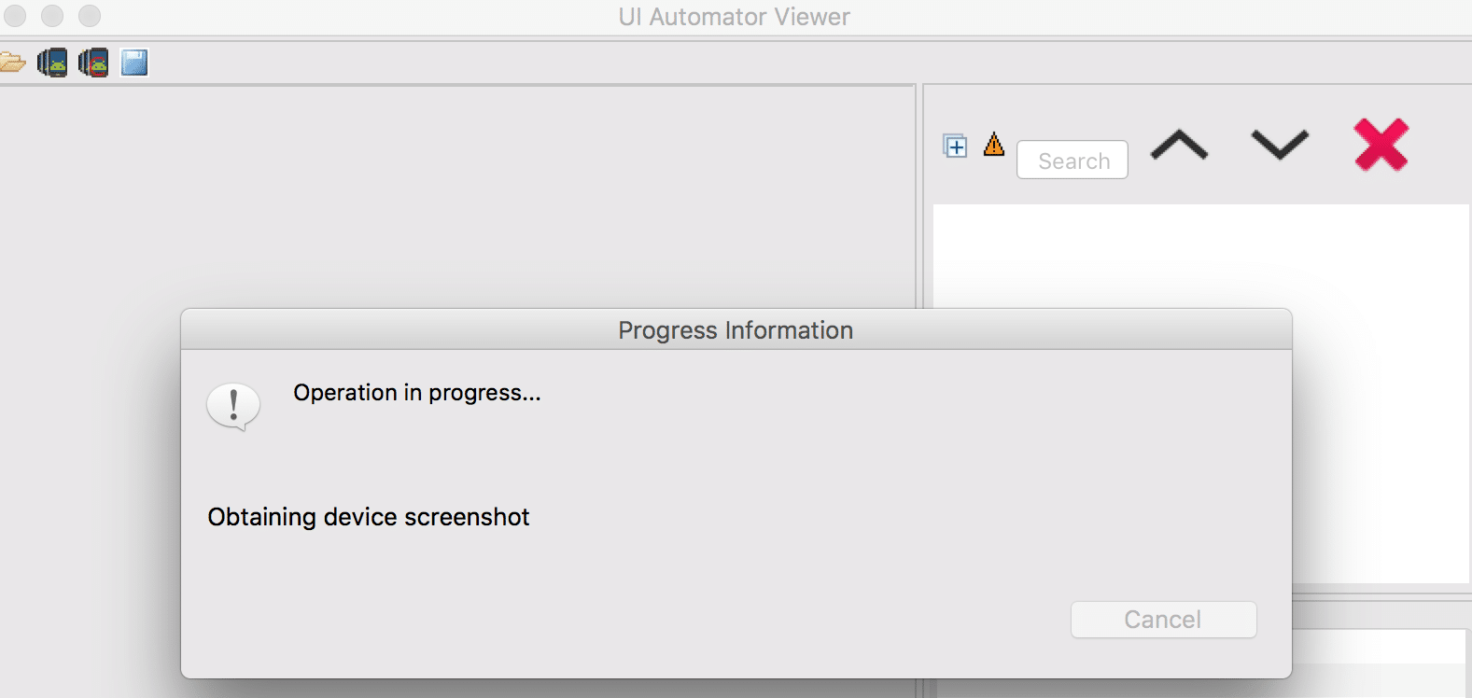Capture a device screenshot with the first Android icon
Viewport: 1472px width, 698px height.
coord(52,63)
